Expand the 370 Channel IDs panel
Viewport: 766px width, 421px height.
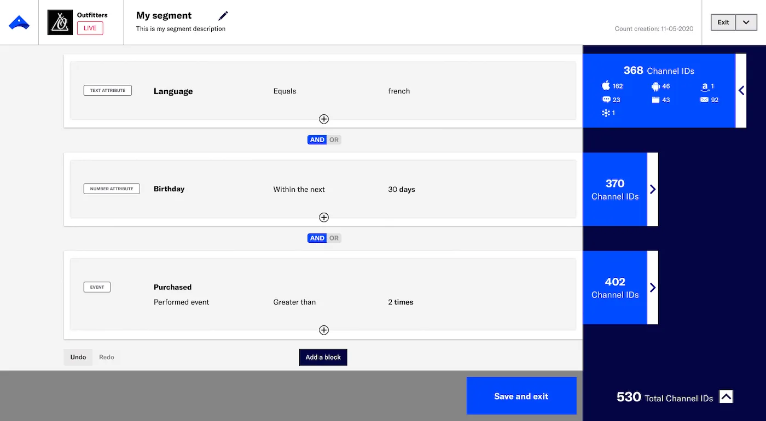coord(652,189)
